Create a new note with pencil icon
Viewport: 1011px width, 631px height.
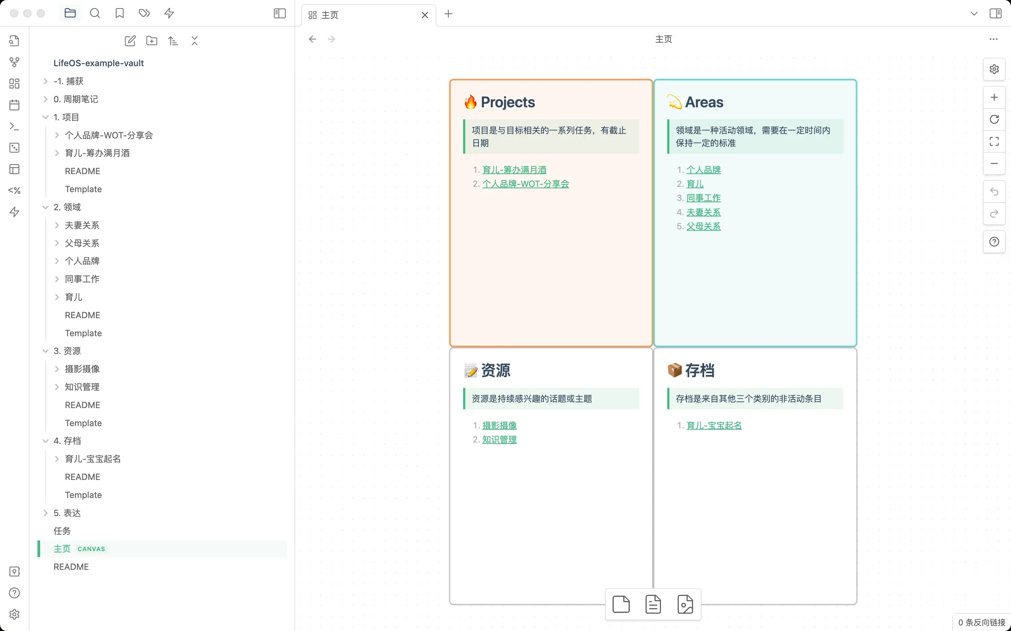(x=130, y=41)
